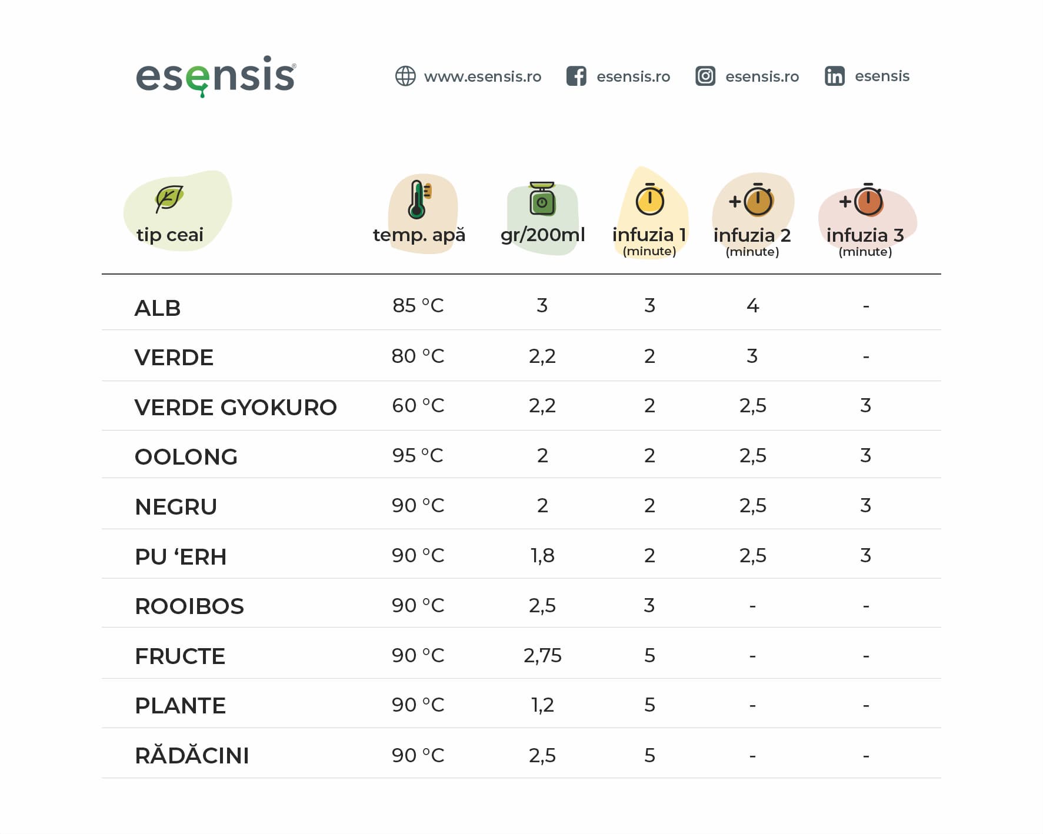1043x834 pixels.
Task: Click the 85 °C temperature for ALB
Action: click(x=418, y=305)
